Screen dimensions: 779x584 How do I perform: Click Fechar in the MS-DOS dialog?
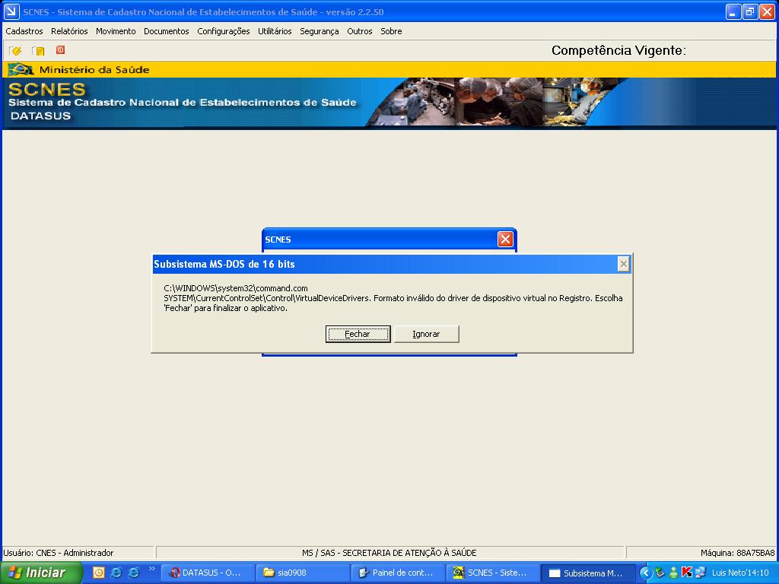[358, 335]
